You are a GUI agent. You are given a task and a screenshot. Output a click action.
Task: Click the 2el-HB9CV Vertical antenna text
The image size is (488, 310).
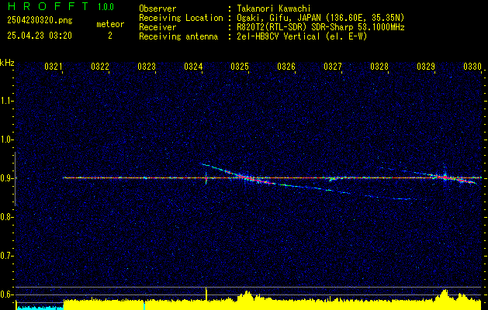click(x=302, y=36)
